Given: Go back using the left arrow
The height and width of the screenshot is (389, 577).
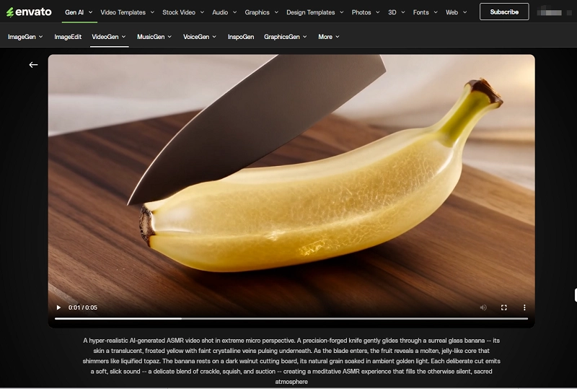Looking at the screenshot, I should point(33,65).
